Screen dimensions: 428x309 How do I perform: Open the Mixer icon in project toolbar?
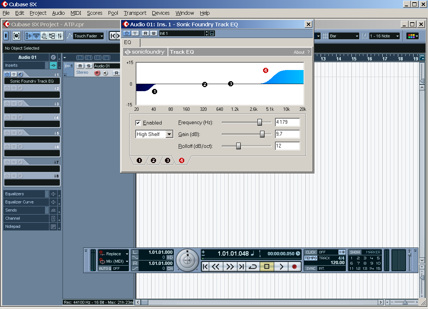(60, 36)
